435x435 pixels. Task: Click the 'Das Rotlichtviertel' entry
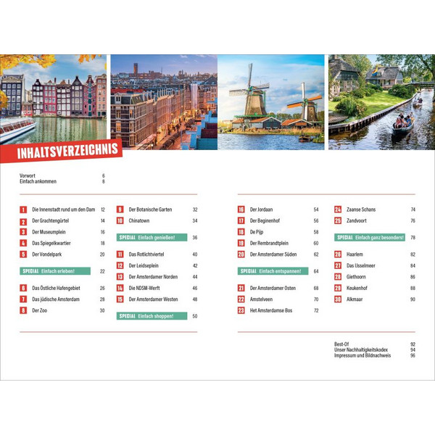click(146, 254)
